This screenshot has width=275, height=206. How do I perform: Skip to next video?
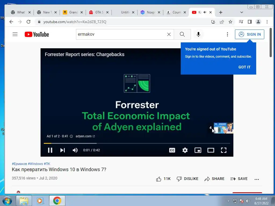tap(63, 150)
